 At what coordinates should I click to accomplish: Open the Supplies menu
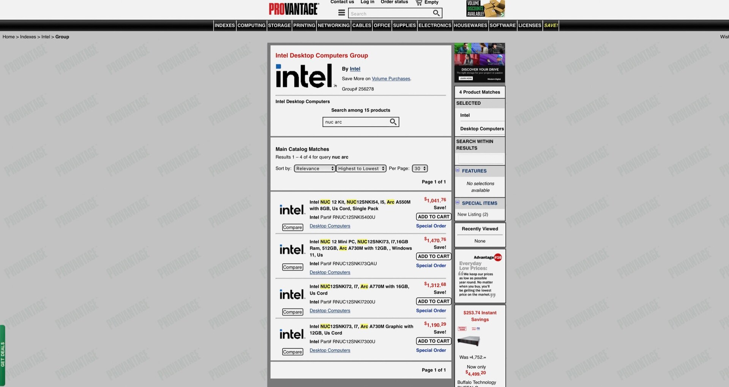(404, 25)
